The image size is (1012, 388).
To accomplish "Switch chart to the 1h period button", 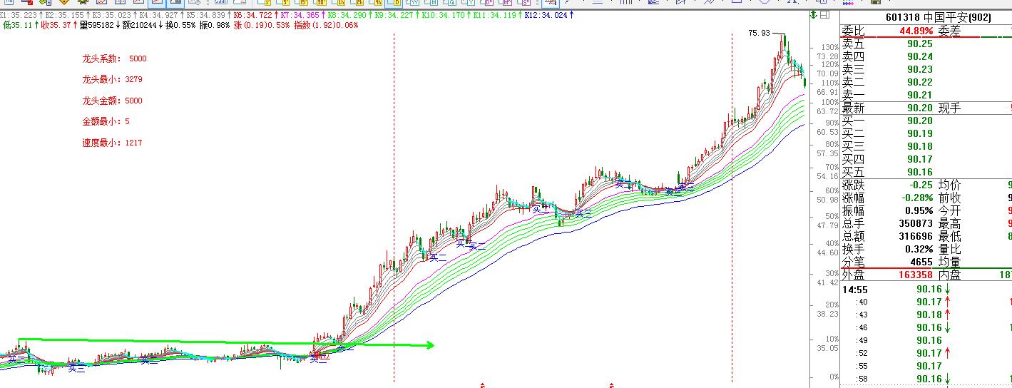I will click(x=339, y=3).
